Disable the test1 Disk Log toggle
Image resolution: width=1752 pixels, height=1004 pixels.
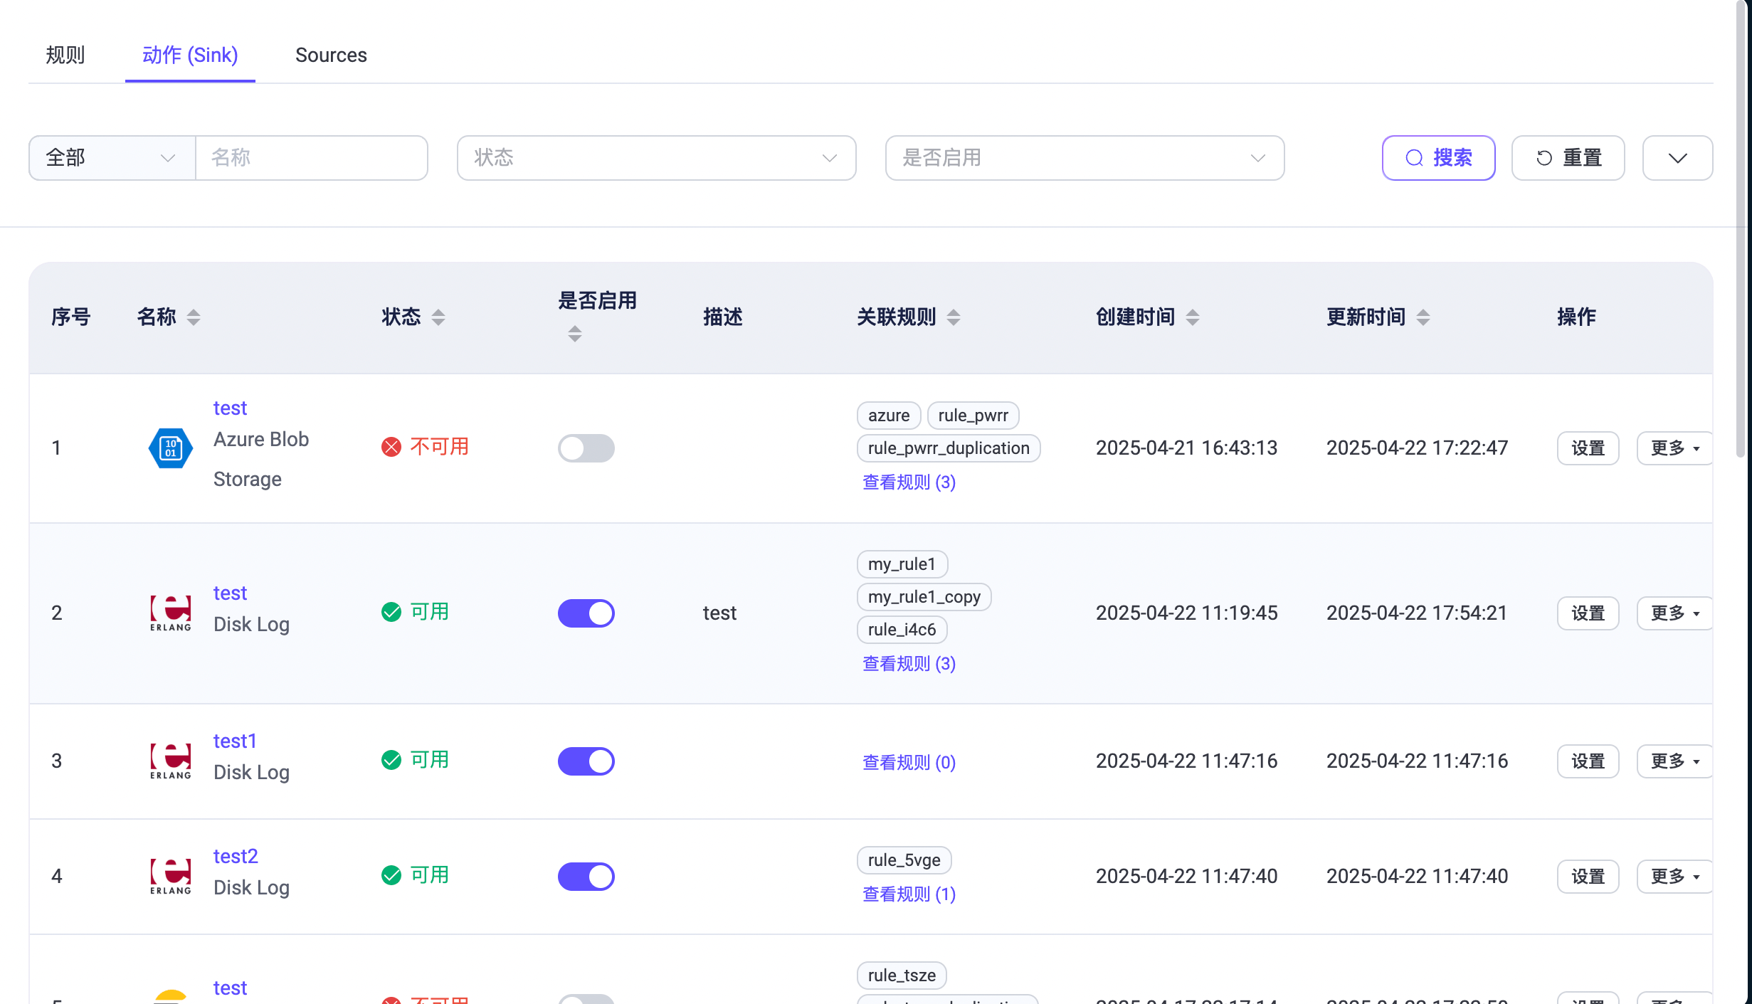point(586,761)
